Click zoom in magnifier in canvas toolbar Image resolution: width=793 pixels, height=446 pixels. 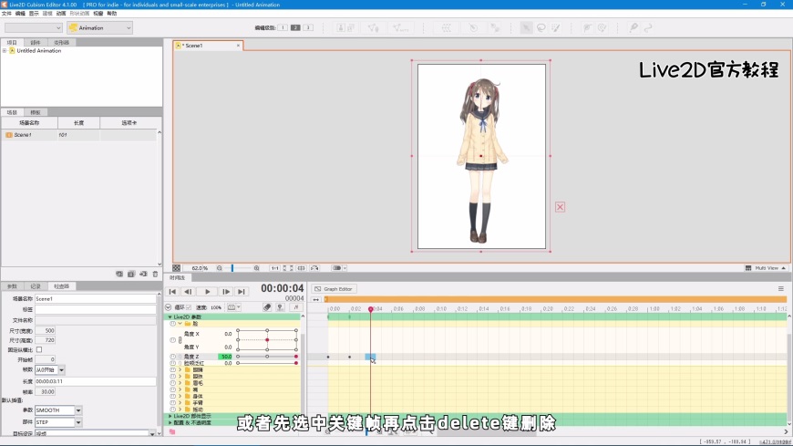[256, 268]
